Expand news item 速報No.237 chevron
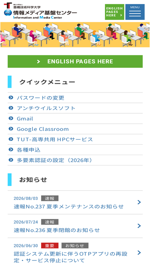The width and height of the screenshot is (150, 266). (x=139, y=202)
